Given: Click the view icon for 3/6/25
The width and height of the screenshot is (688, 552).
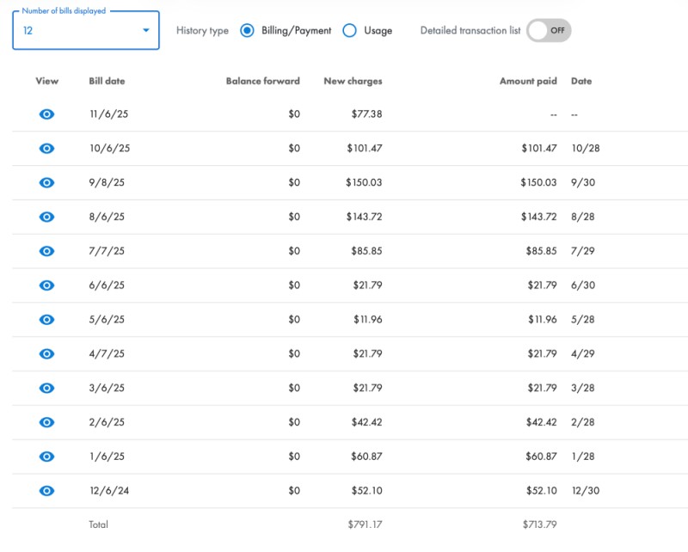Looking at the screenshot, I should [46, 388].
